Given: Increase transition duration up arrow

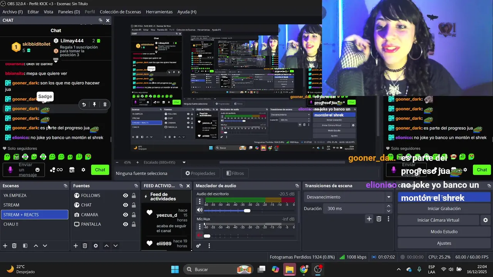Looking at the screenshot, I should [389, 206].
